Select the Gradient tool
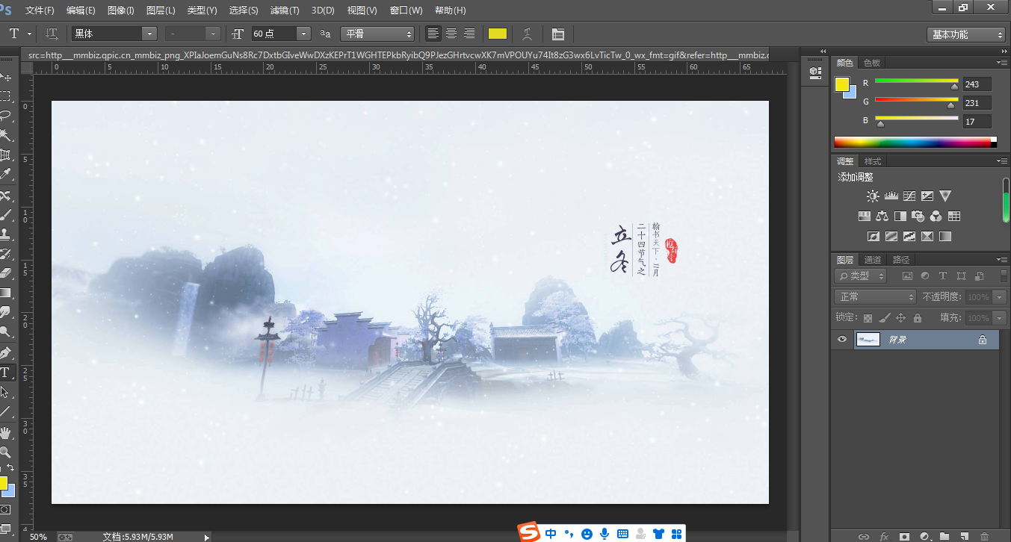Screen dimensions: 1011x542 (x=6, y=293)
